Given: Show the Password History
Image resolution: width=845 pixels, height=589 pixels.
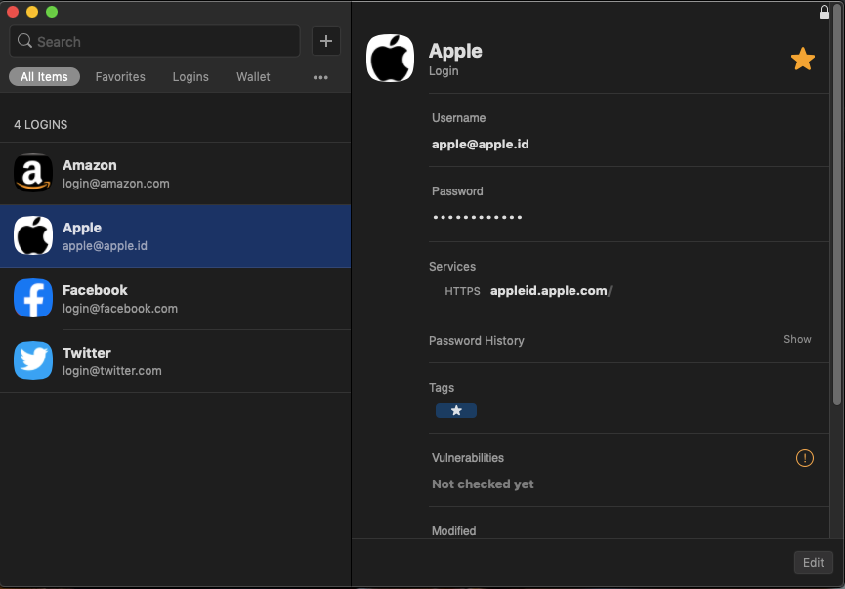Looking at the screenshot, I should (797, 339).
